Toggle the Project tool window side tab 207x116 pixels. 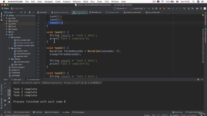coord(1,16)
